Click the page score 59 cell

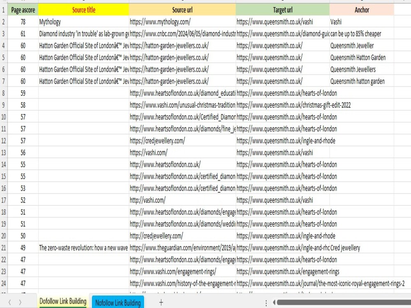pyautogui.click(x=23, y=93)
